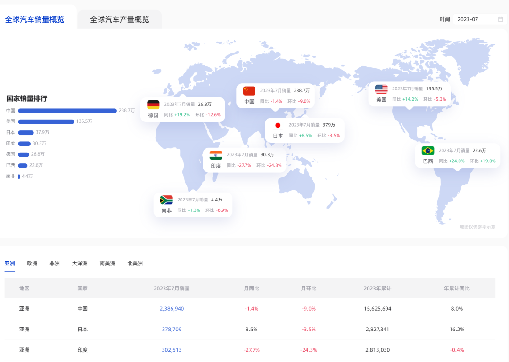The image size is (509, 362).
Task: Open Japan sales figure 378,709 link
Action: [x=172, y=330]
